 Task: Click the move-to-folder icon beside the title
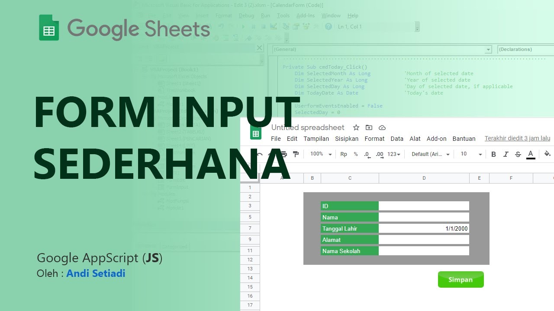[x=369, y=127]
